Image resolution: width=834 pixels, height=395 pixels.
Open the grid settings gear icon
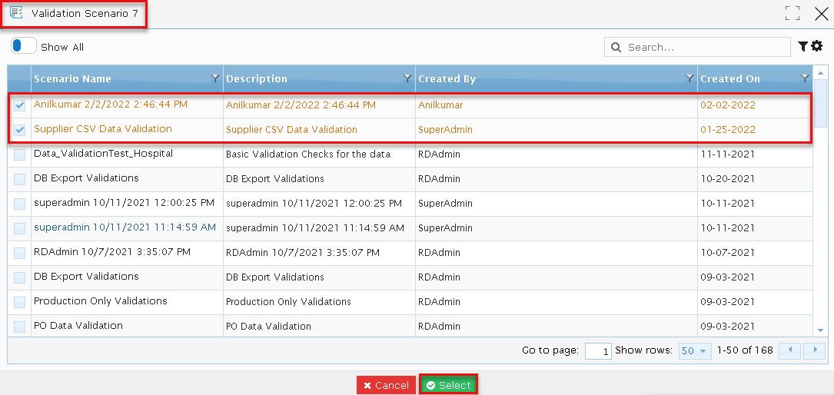coord(816,46)
